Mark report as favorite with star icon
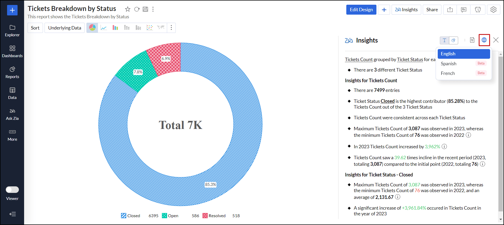Image resolution: width=504 pixels, height=225 pixels. click(128, 9)
